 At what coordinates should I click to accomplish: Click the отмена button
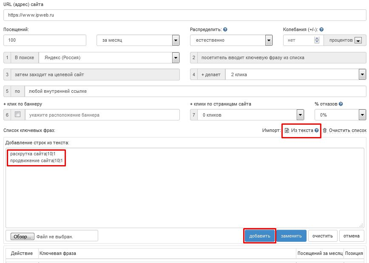[352, 236]
